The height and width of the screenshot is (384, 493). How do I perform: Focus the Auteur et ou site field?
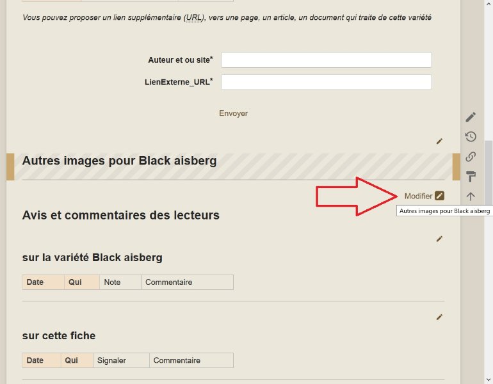coord(327,60)
